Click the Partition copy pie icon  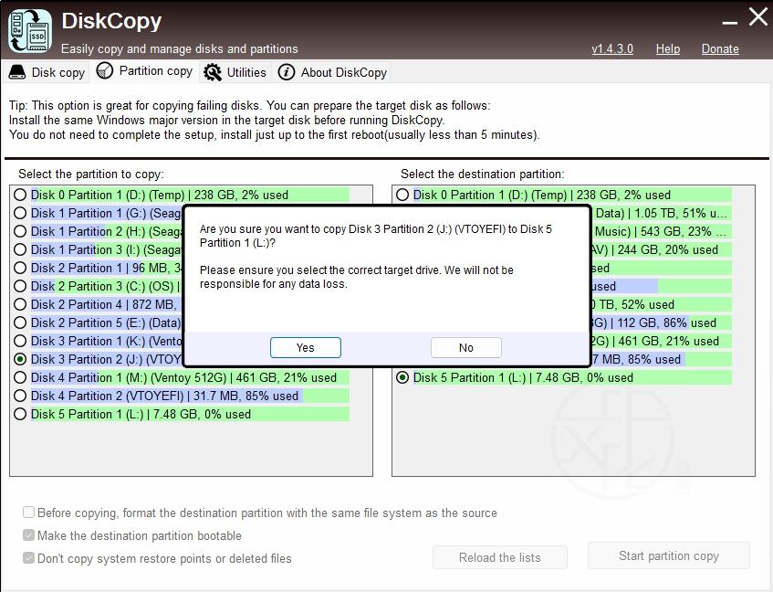105,71
